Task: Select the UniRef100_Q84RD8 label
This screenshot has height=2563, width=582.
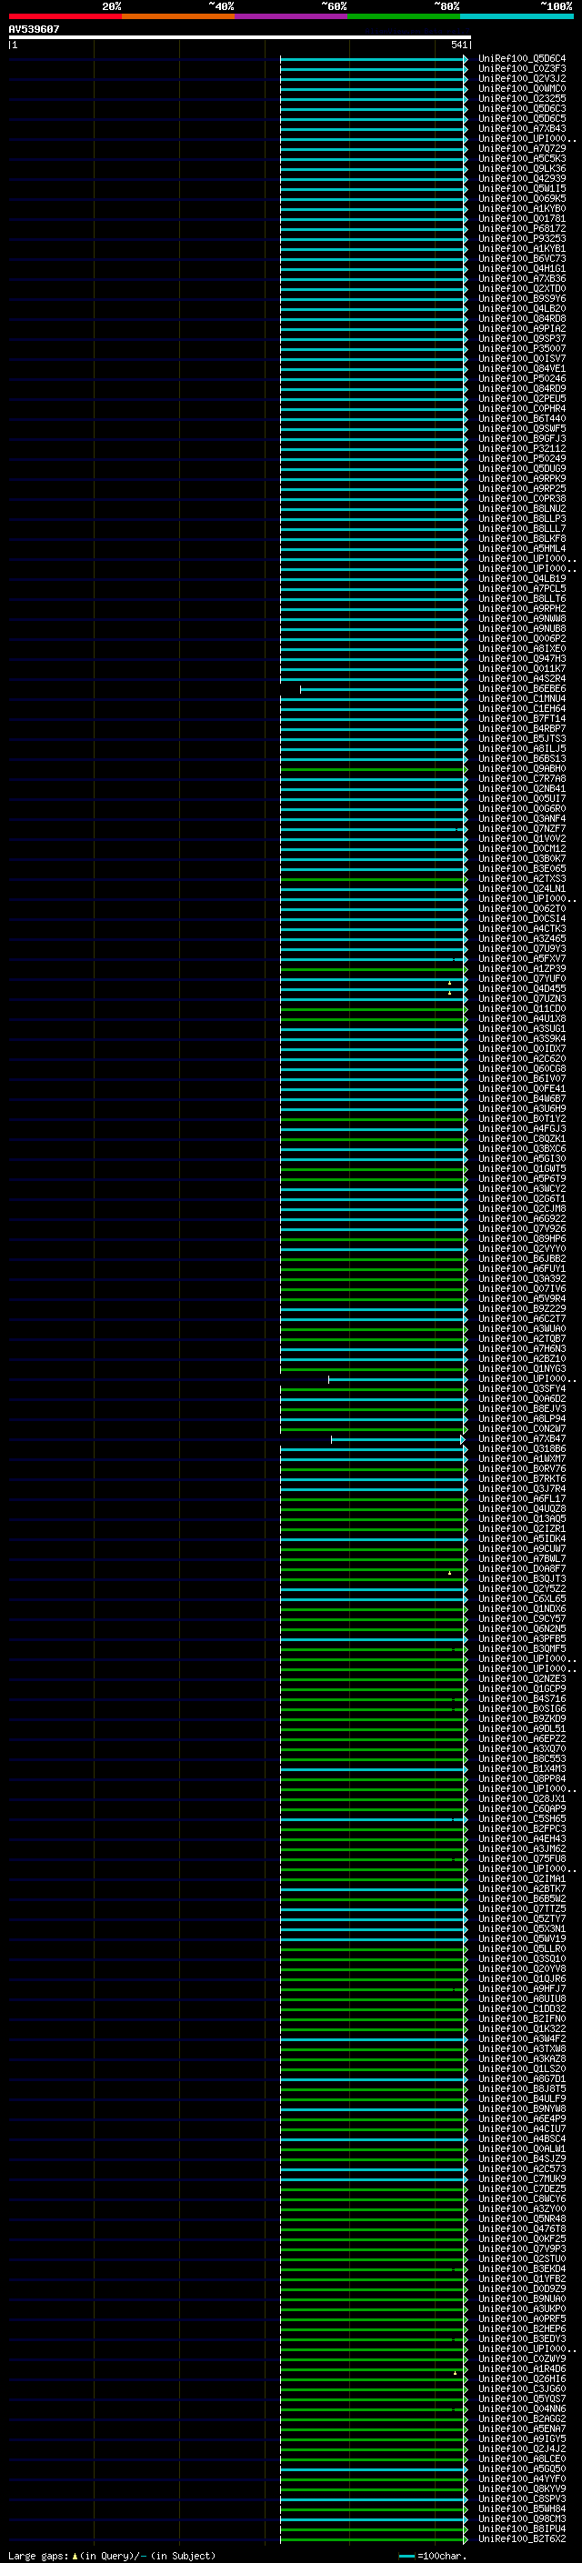Action: (x=521, y=318)
